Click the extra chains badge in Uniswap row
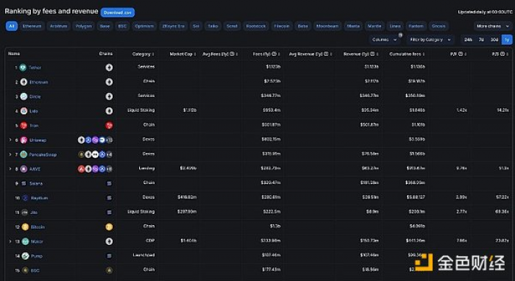This screenshot has width=515, height=281. [110, 140]
